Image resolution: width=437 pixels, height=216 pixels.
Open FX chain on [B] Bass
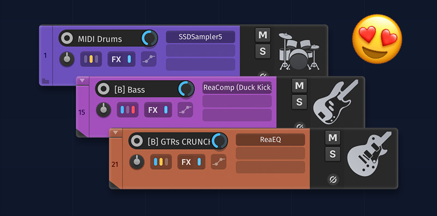[153, 110]
